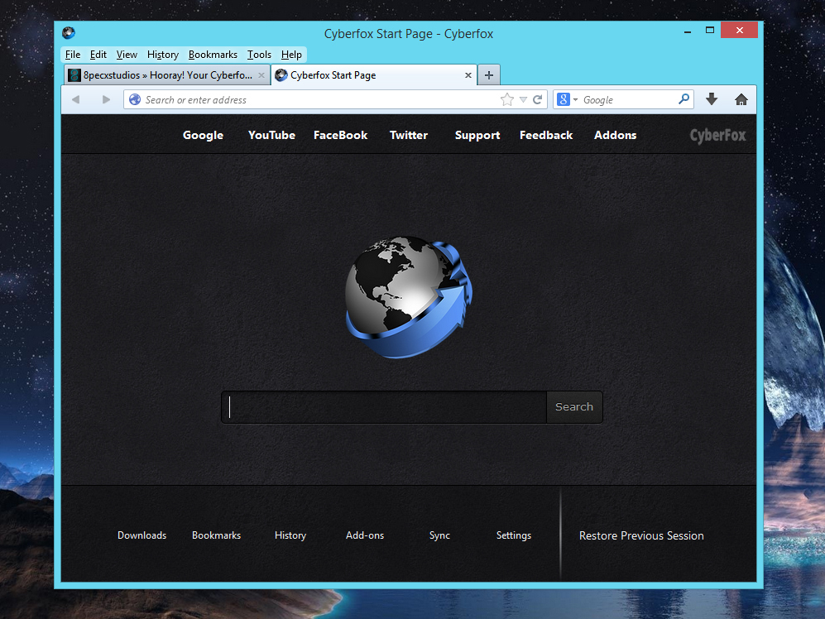Switch to the 8pecxstudios tab
The image size is (825, 619).
coord(161,75)
